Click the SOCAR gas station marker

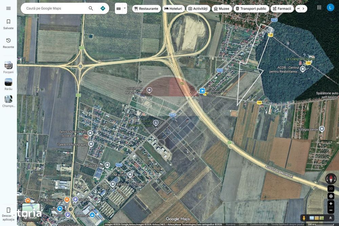pyautogui.click(x=75, y=199)
